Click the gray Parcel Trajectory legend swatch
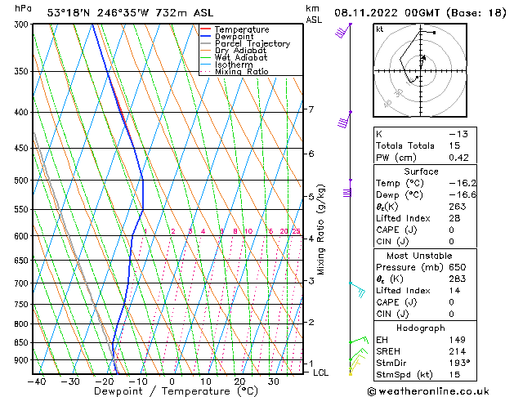The height and width of the screenshot is (397, 514). click(206, 43)
